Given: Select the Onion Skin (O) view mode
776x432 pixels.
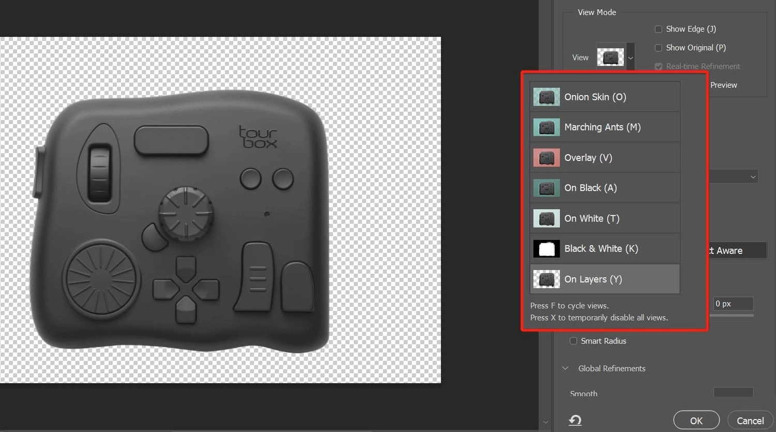Looking at the screenshot, I should pos(605,97).
